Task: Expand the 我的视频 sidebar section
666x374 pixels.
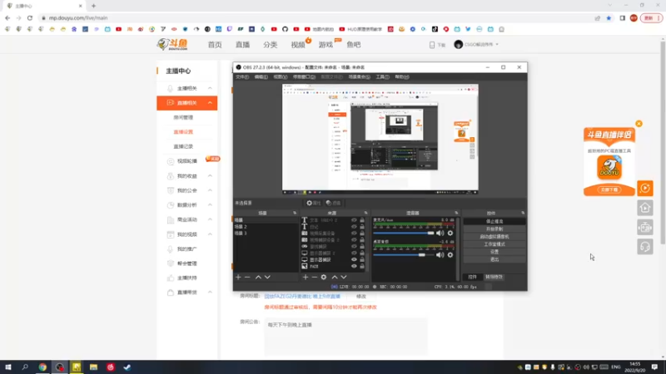Action: coord(210,234)
